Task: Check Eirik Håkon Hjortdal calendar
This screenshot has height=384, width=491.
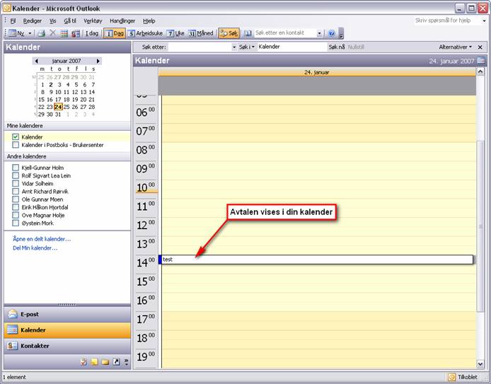Action: pyautogui.click(x=16, y=207)
